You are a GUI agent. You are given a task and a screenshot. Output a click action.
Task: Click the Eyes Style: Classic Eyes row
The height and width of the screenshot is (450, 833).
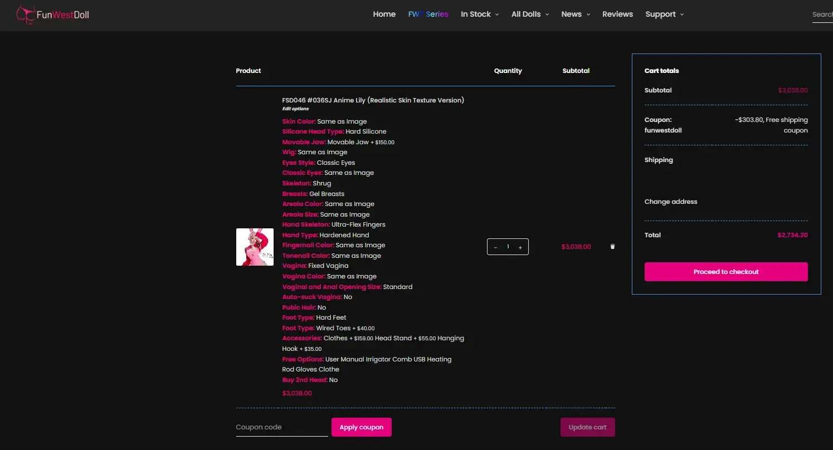pos(319,163)
